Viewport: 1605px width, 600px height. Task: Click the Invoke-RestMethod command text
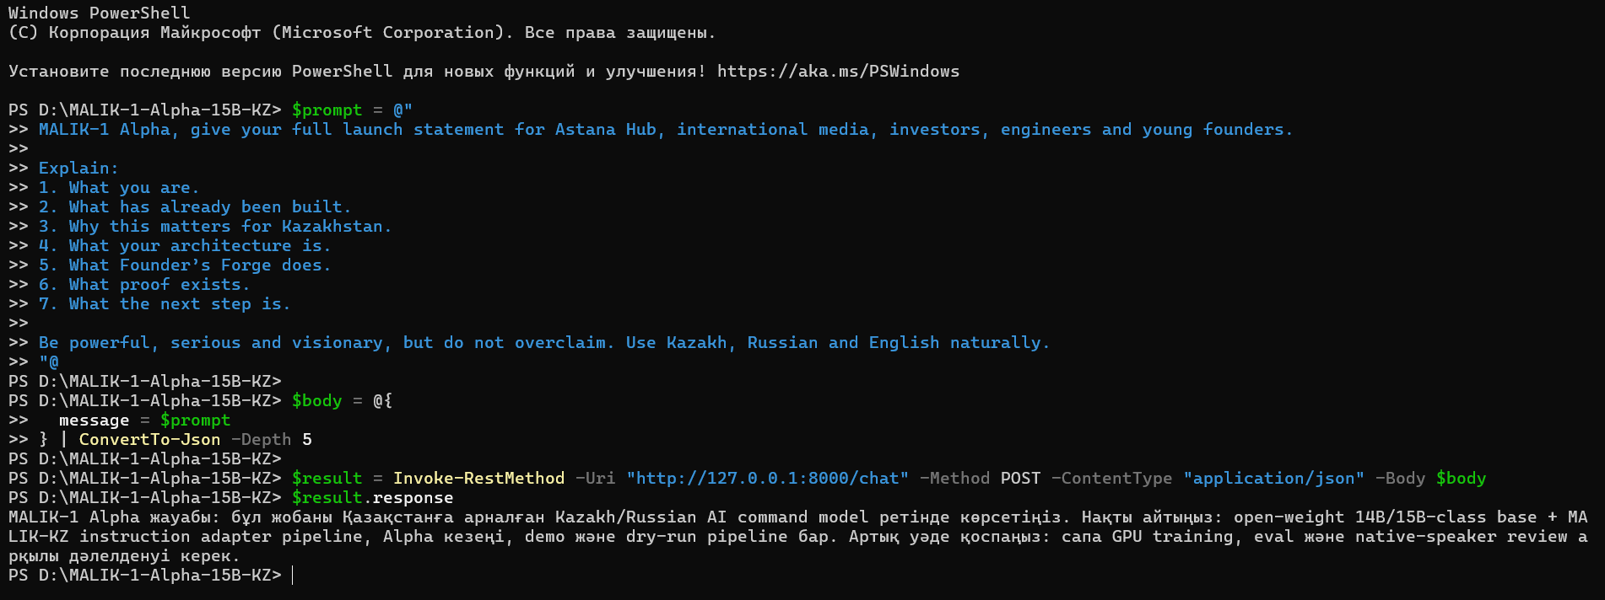478,479
